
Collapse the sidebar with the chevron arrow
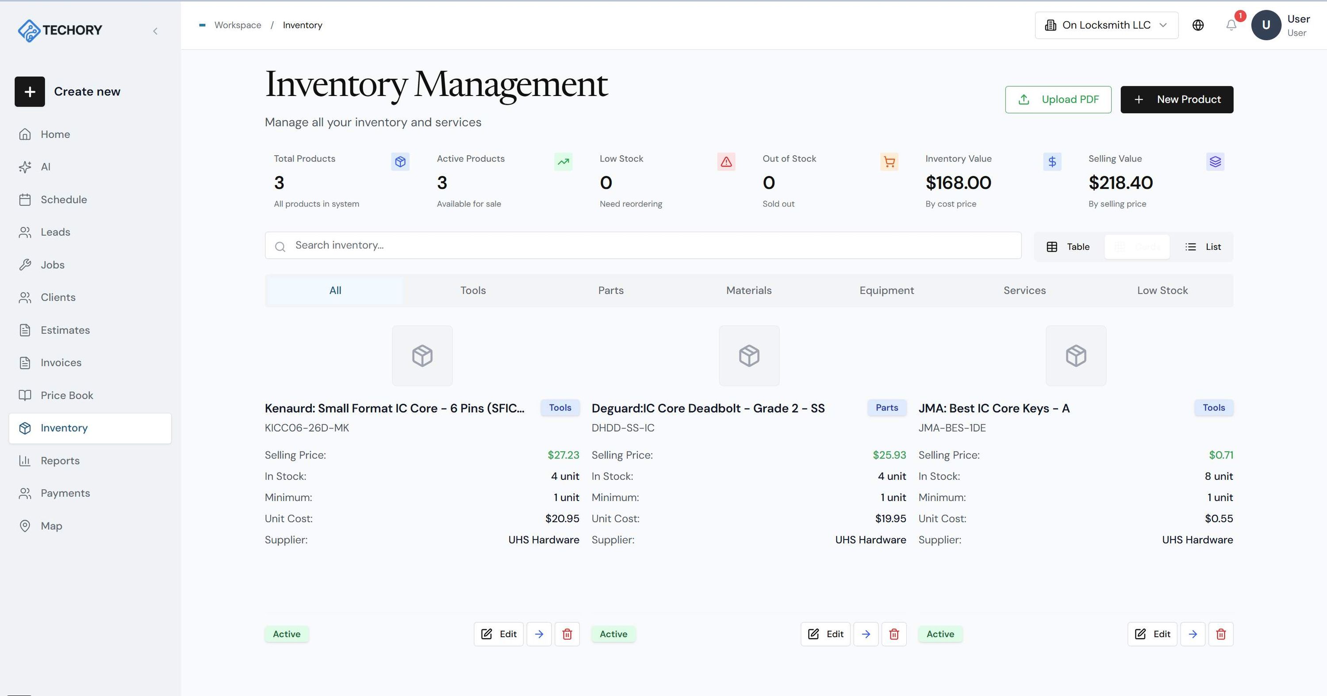pos(155,31)
